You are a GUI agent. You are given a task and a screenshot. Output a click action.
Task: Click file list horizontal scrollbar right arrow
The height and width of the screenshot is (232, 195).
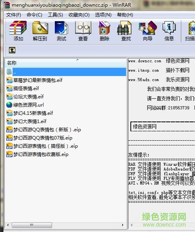coord(123,225)
